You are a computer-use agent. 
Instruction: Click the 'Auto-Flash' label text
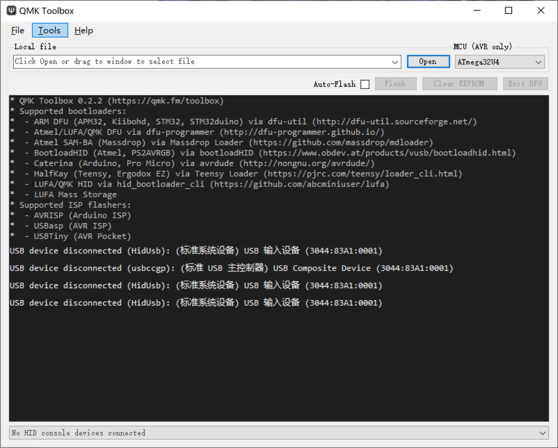click(335, 84)
